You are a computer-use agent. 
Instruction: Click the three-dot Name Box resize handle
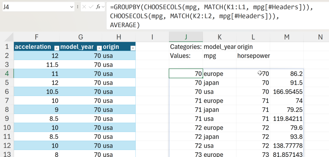pyautogui.click(x=78, y=7)
